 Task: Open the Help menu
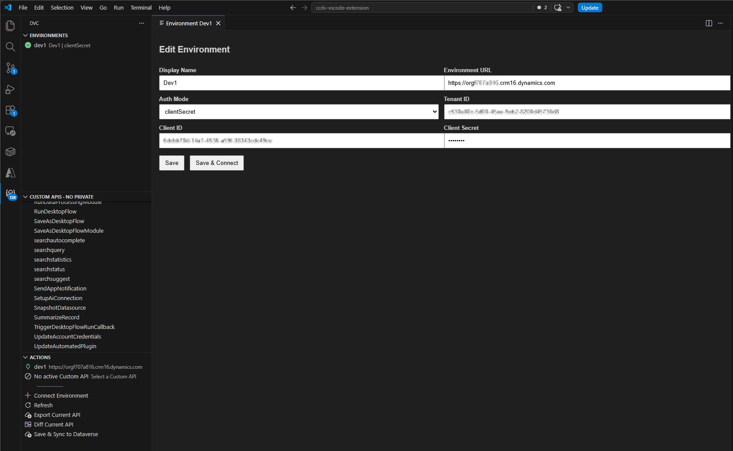pos(164,7)
